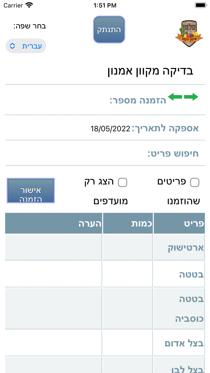
Task: Click the clock showing 1:51 PM
Action: [x=105, y=5]
